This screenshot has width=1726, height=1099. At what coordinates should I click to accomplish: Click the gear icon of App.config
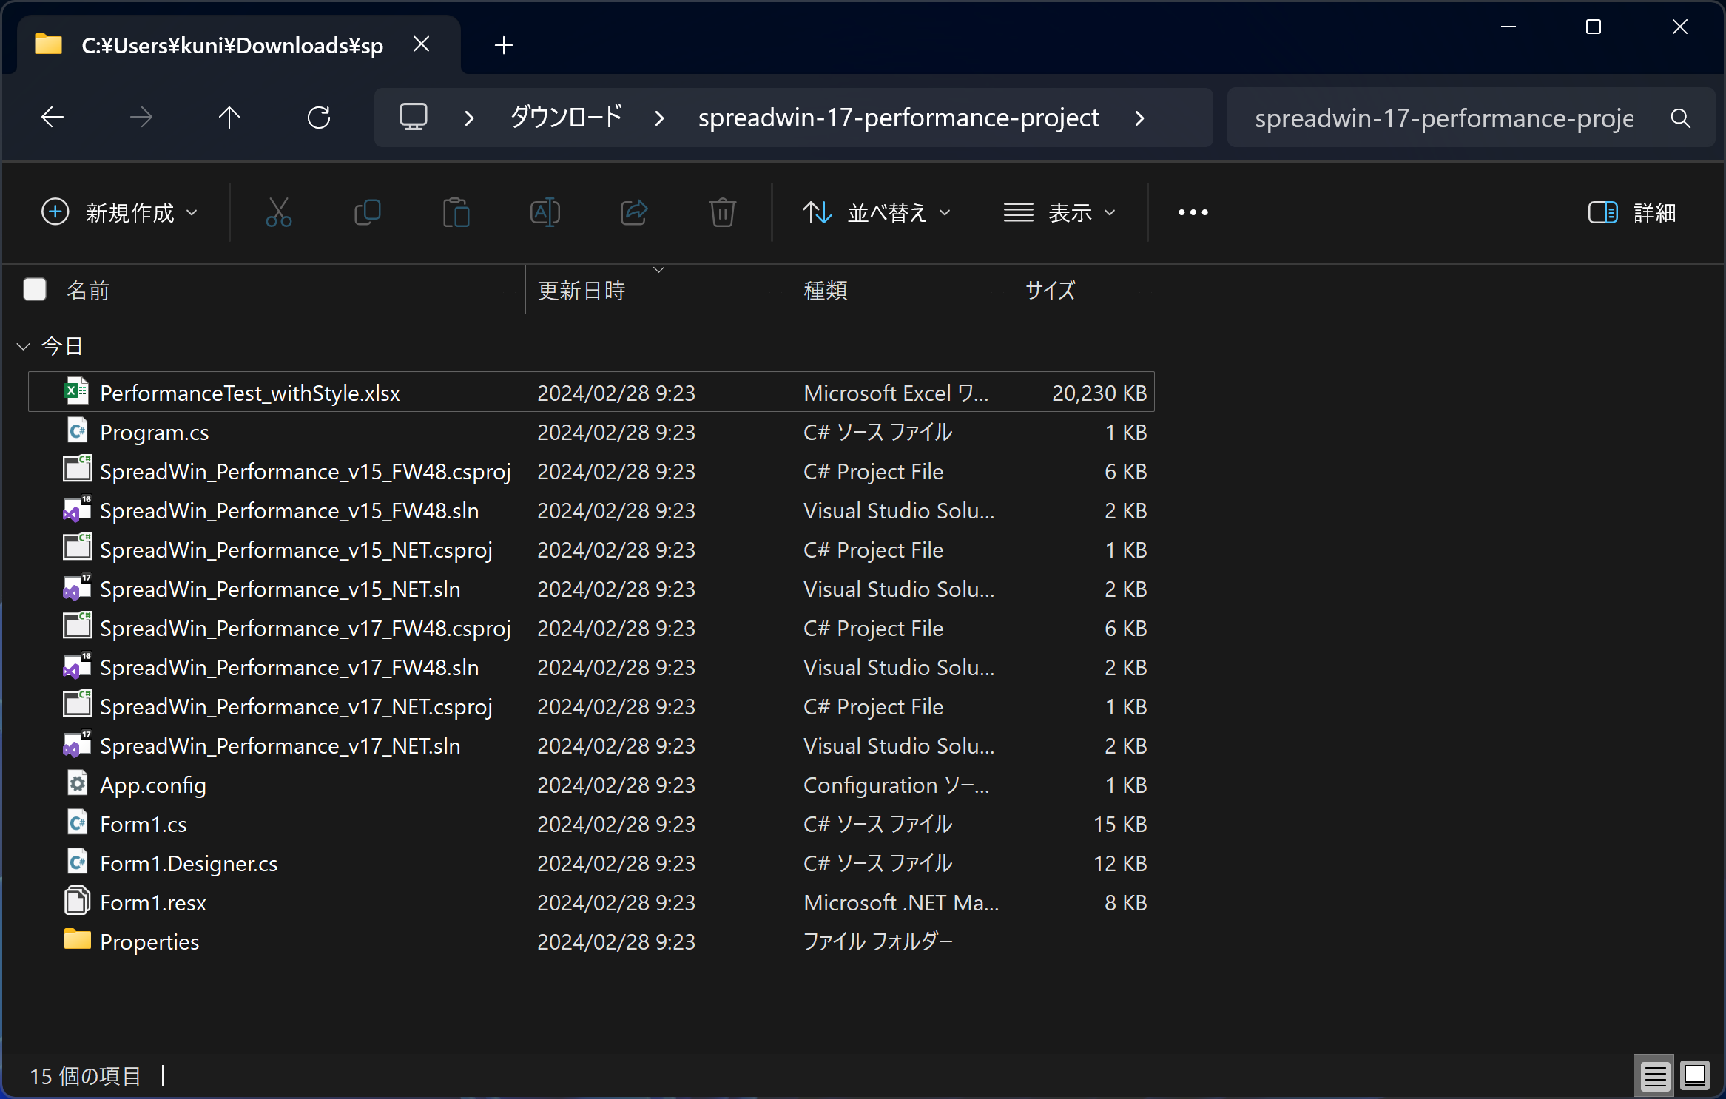pyautogui.click(x=77, y=783)
